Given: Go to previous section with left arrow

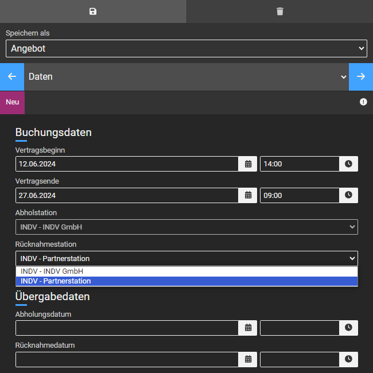Looking at the screenshot, I should pos(12,77).
